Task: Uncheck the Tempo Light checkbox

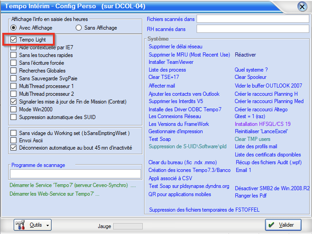Action: (14, 39)
